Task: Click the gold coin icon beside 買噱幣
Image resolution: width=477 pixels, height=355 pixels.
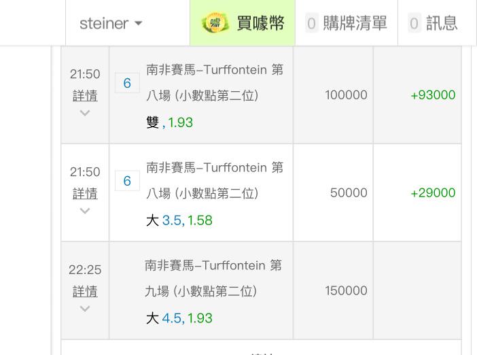Action: click(215, 23)
